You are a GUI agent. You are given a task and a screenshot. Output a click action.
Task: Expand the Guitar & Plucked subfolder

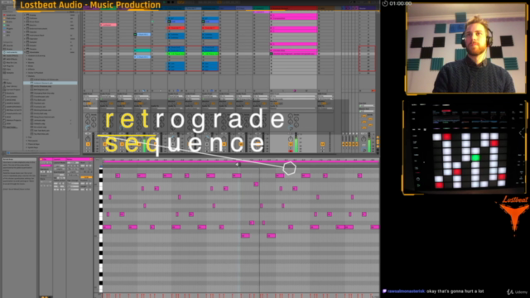click(26, 73)
